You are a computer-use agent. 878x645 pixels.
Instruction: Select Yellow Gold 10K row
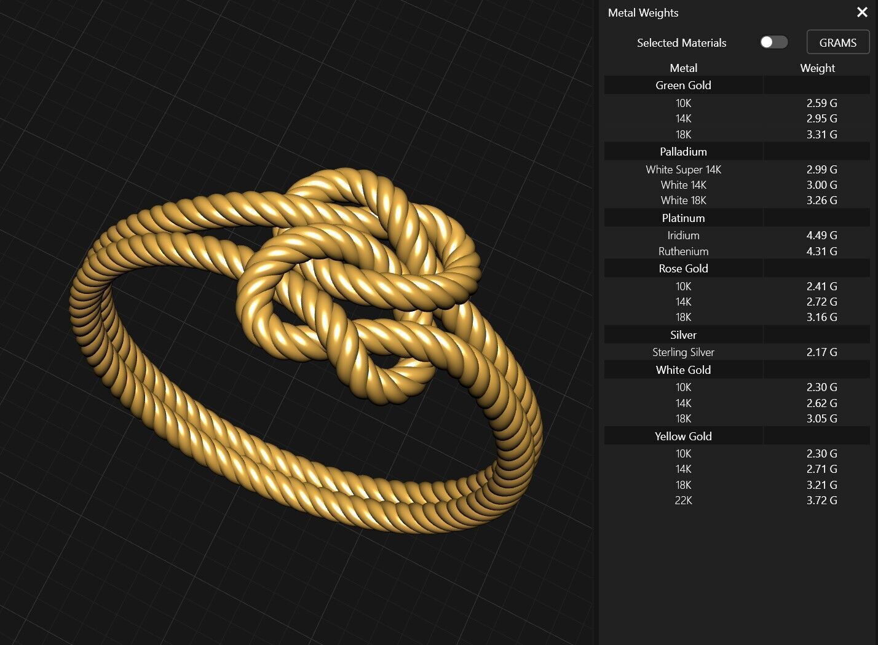[x=737, y=454]
